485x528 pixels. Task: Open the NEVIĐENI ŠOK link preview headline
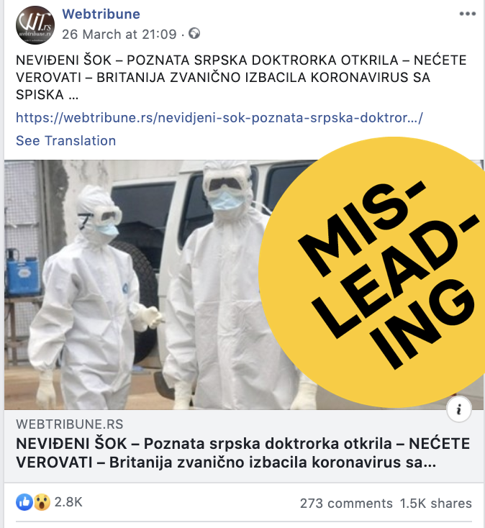tap(242, 453)
